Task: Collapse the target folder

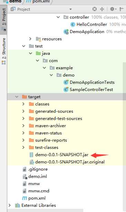Action: click(x=17, y=97)
